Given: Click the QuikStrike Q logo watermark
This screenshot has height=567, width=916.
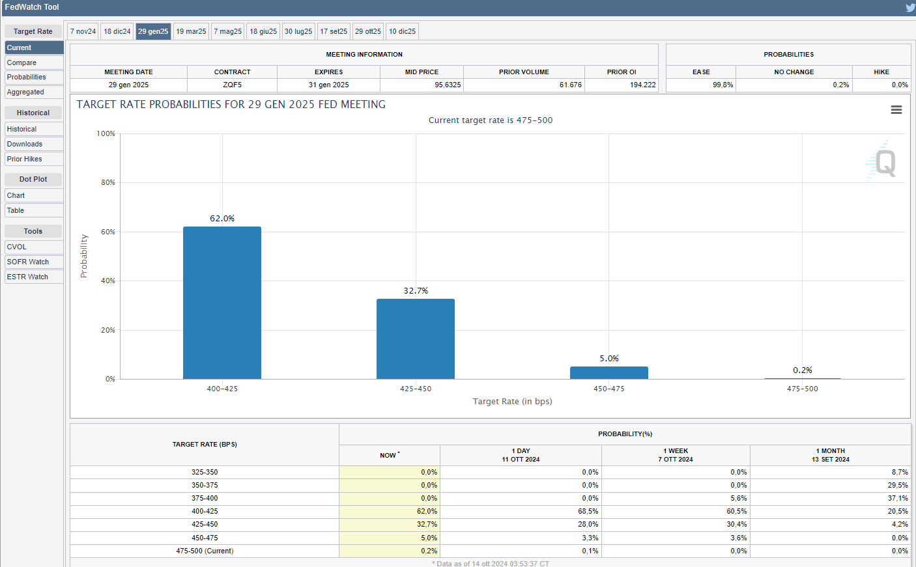Looking at the screenshot, I should (884, 163).
